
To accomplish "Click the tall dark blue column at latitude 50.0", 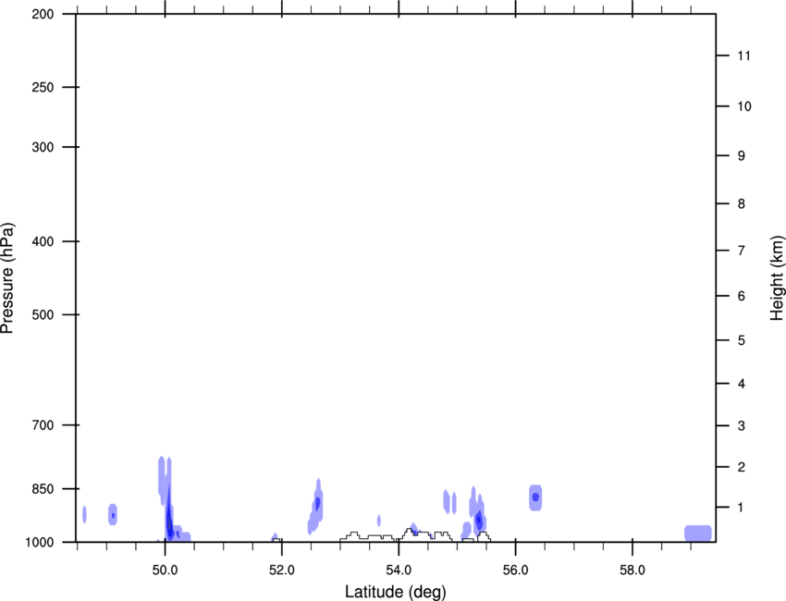I will [169, 518].
